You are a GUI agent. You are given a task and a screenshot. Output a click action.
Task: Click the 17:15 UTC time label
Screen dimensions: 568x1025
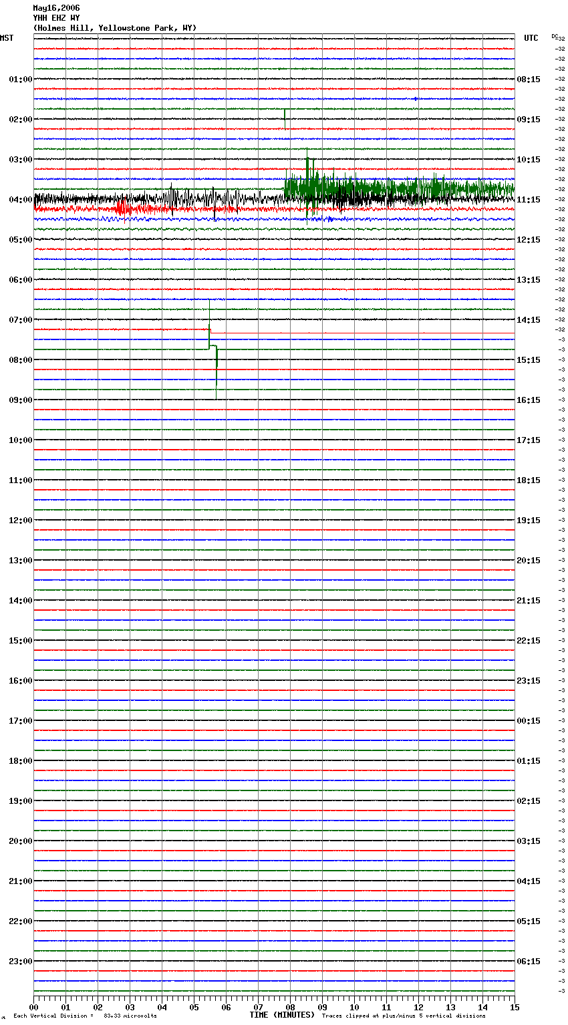click(529, 440)
